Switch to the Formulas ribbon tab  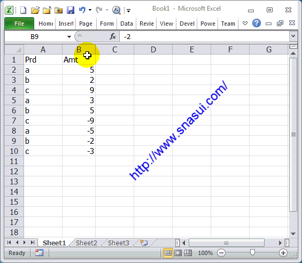pyautogui.click(x=107, y=24)
